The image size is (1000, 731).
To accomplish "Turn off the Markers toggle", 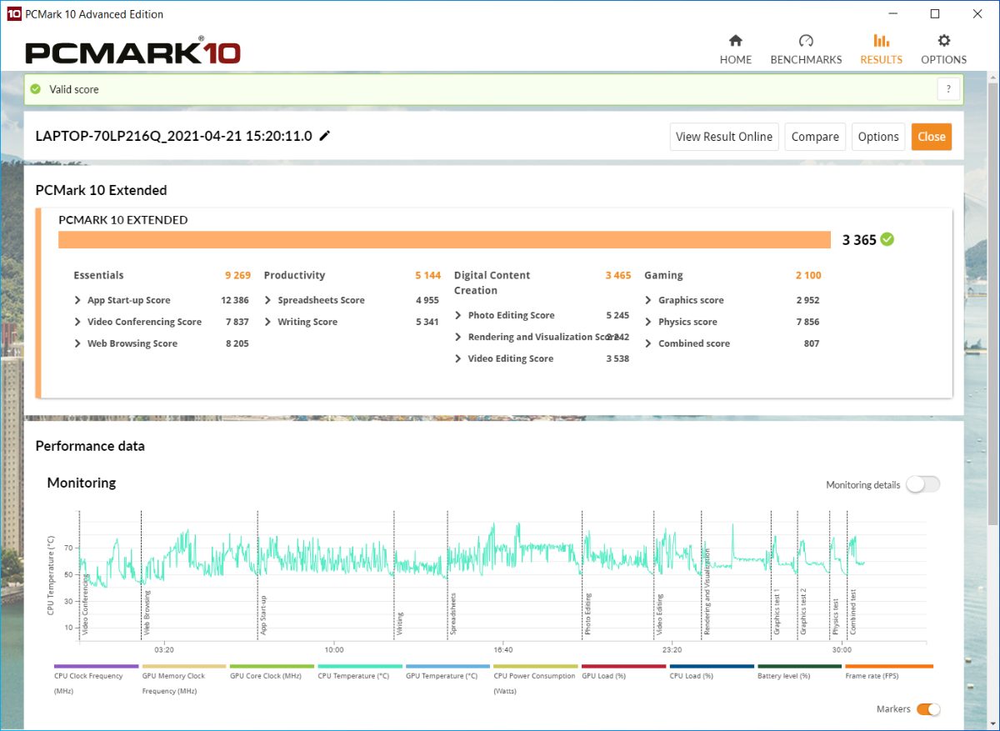I will [928, 709].
